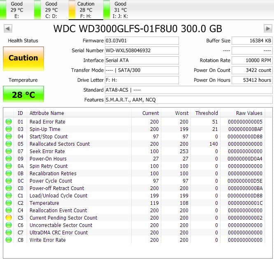Click raw value 00000000001C of Temperature row
274x259 pixels.
[245, 203]
